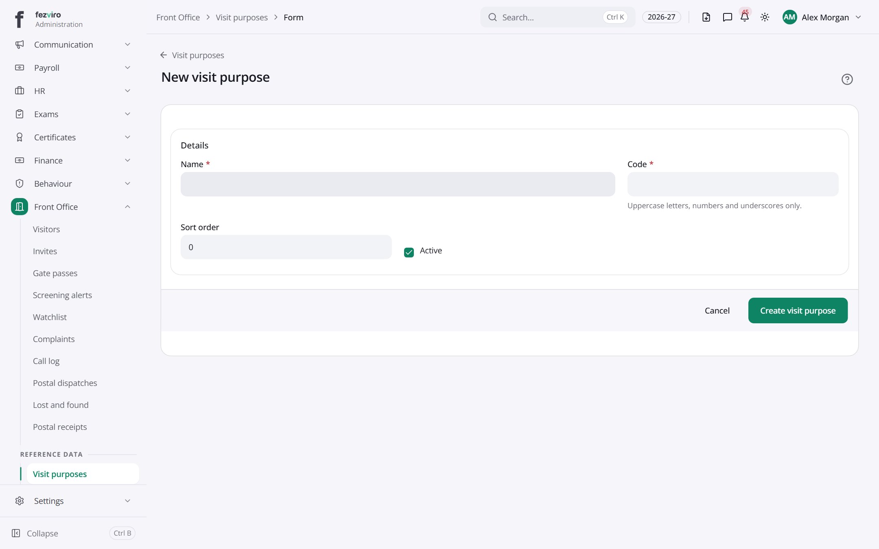Click the Uppercase letters hint text
This screenshot has height=549, width=879.
point(715,206)
